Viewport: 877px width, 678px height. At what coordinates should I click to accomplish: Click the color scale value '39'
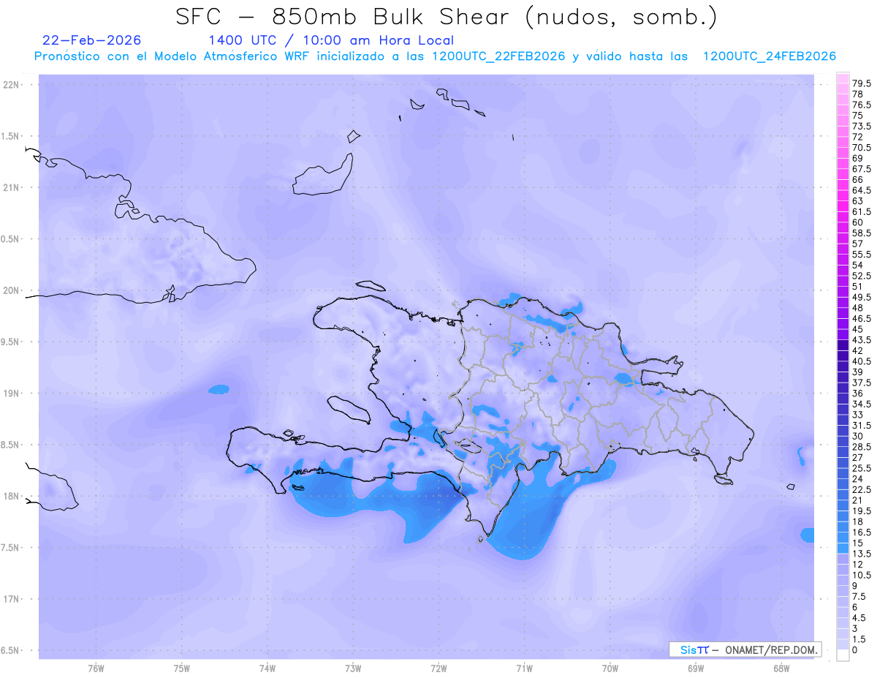click(858, 372)
